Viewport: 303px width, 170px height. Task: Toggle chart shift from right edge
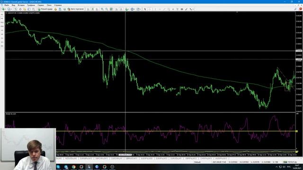click(121, 9)
